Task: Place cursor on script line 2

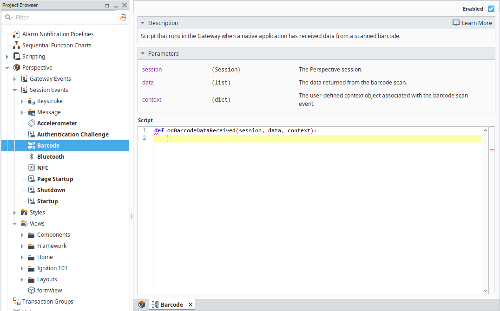Action: [x=317, y=139]
